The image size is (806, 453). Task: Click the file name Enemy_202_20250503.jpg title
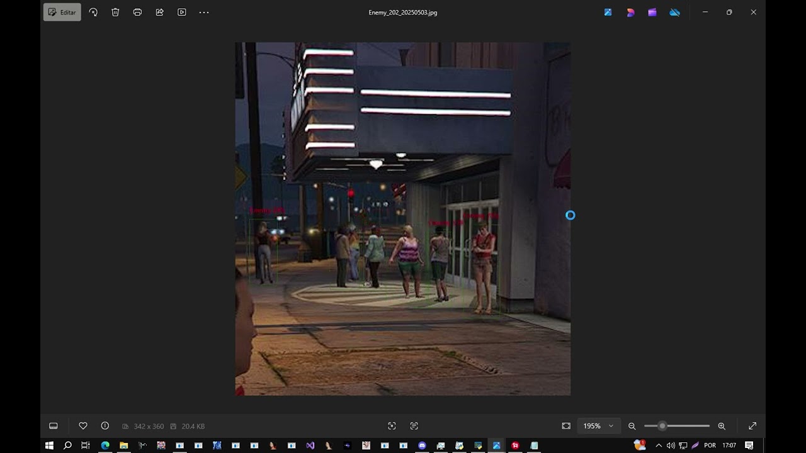(x=403, y=13)
